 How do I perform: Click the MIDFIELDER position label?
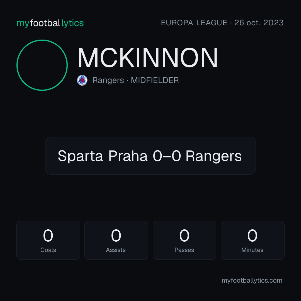(x=155, y=80)
